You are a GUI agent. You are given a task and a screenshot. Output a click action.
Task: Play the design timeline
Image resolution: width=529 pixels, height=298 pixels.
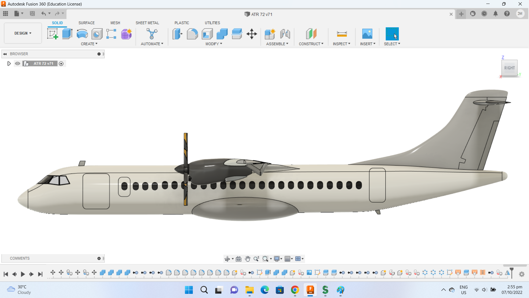23,274
